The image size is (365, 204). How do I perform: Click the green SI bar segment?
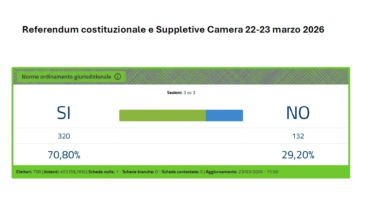(162, 115)
